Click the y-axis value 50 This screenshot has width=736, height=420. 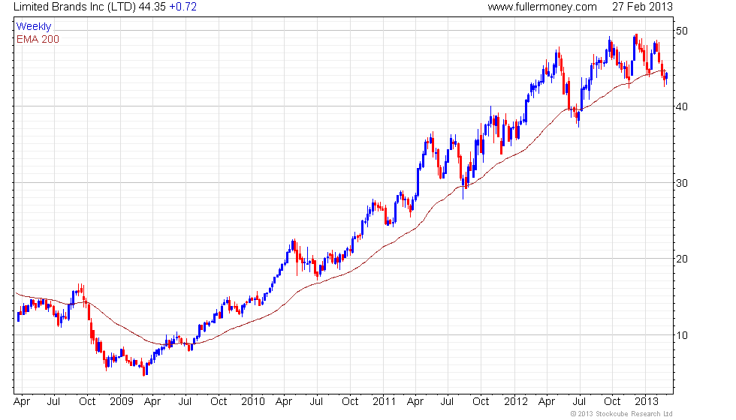coord(682,31)
